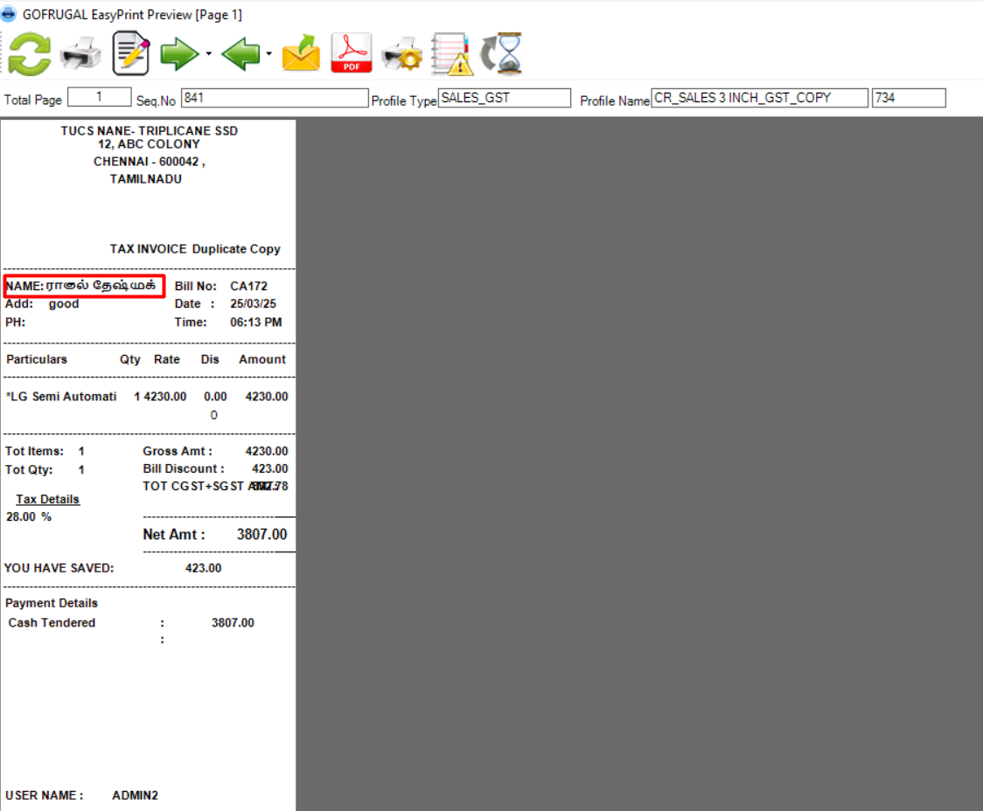Click the Seq.No field showing 841
The image size is (983, 811).
275,98
